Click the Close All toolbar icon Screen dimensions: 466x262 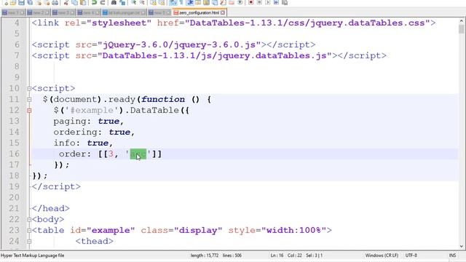tap(47, 3)
